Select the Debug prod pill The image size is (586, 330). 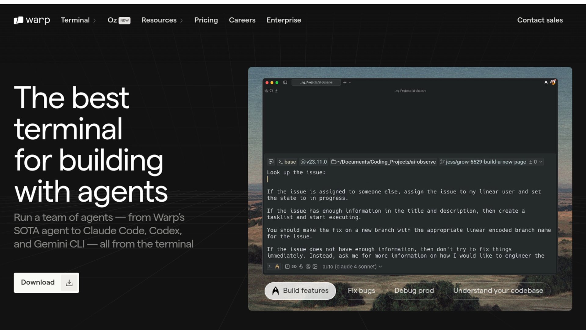tap(414, 291)
